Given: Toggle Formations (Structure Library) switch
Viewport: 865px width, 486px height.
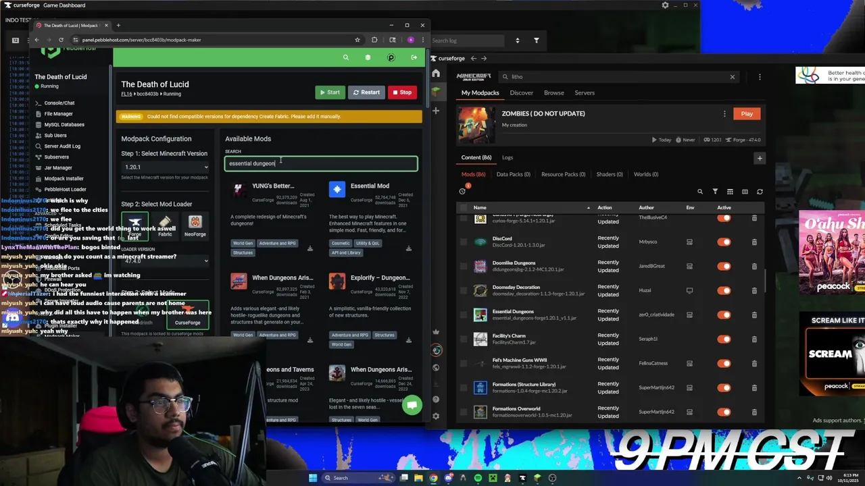Looking at the screenshot, I should (x=724, y=387).
